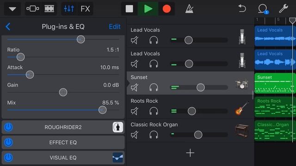Toggle EFFECT EQ power button
Viewport: 296px width, 166px height.
coord(8,142)
